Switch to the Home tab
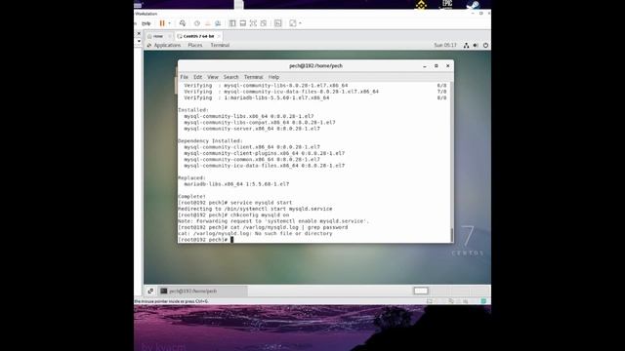Image resolution: width=625 pixels, height=351 pixels. pos(158,36)
